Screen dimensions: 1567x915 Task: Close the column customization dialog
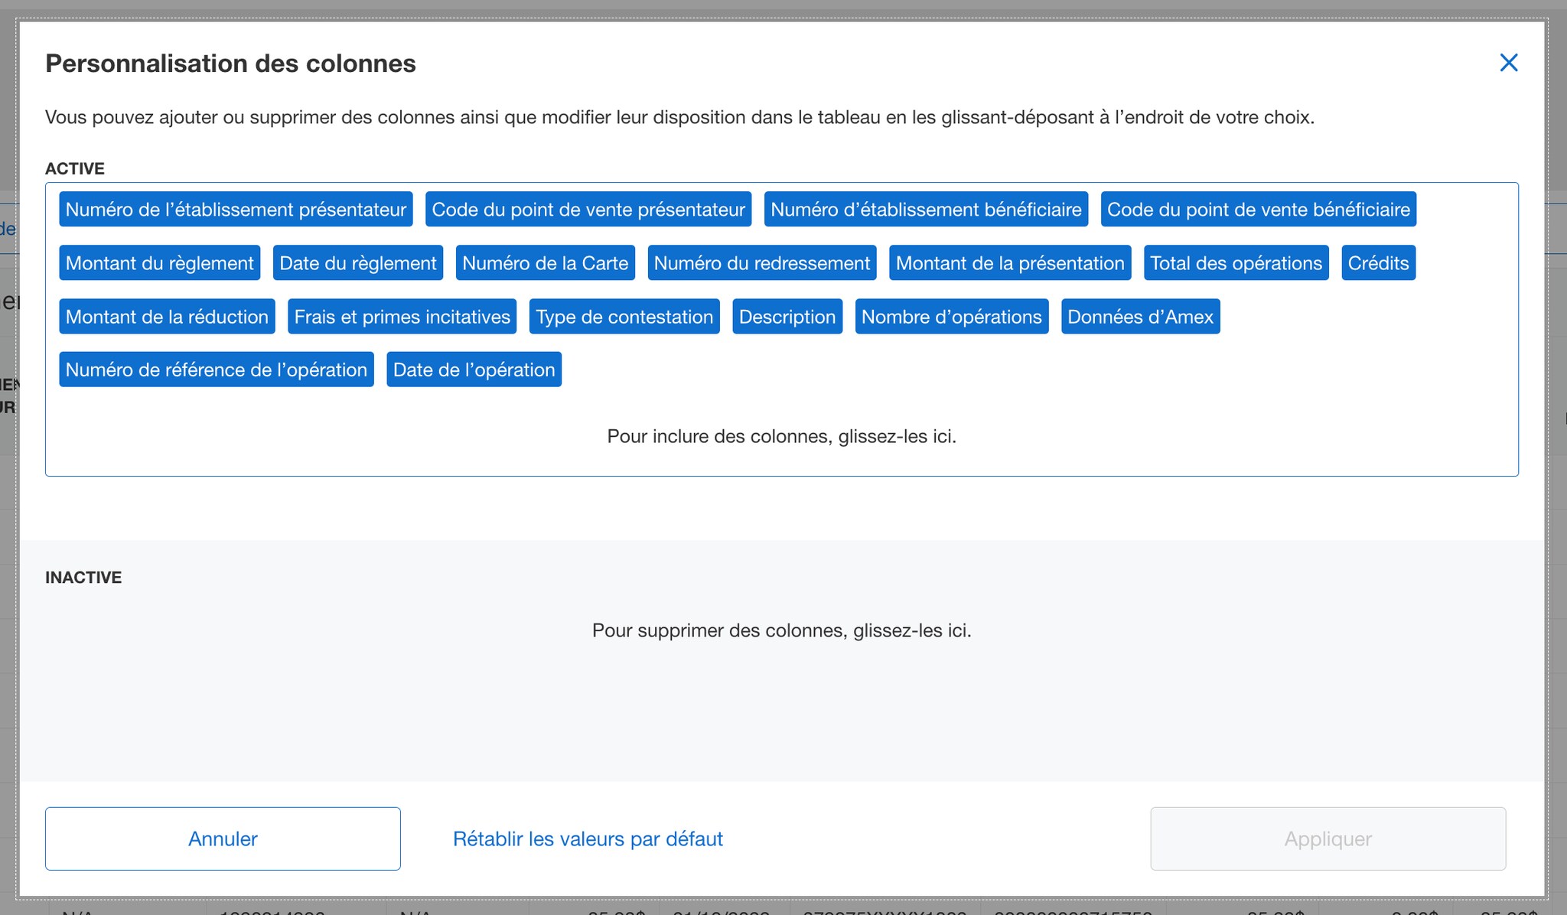point(1508,63)
